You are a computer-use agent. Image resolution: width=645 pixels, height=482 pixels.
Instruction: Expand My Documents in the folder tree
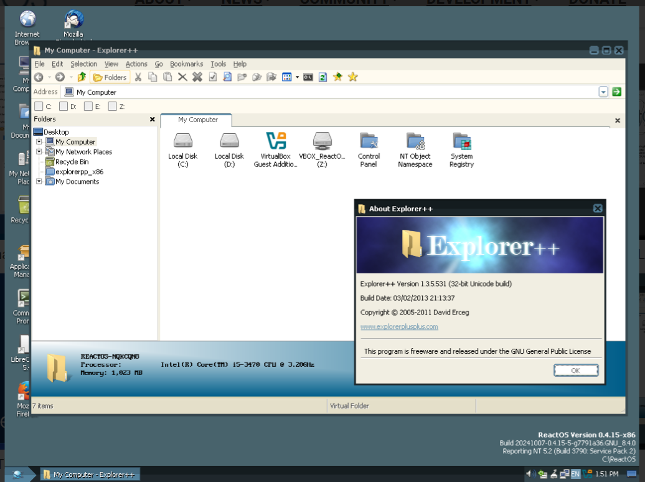(x=39, y=181)
